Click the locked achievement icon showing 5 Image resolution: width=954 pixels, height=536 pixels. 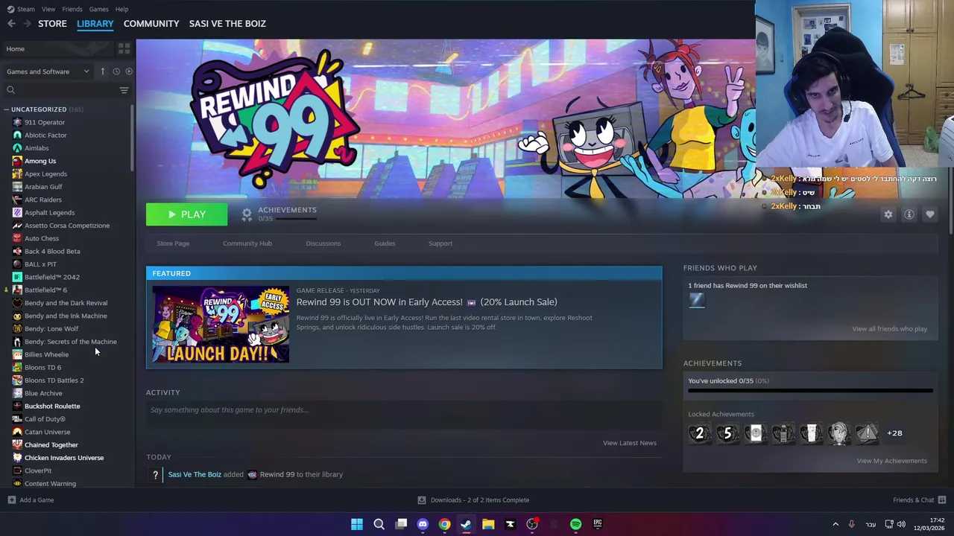click(727, 433)
